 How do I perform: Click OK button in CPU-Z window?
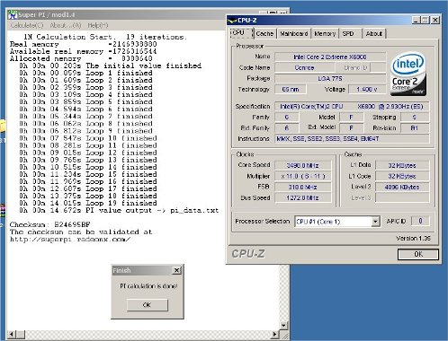tap(418, 254)
